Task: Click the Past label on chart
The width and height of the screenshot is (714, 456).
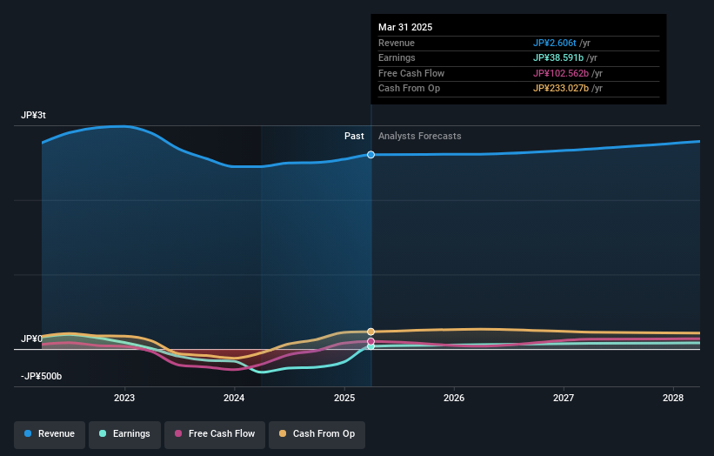Action: coord(354,137)
